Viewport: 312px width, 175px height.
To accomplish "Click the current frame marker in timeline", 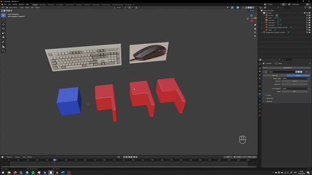I will coord(55,160).
